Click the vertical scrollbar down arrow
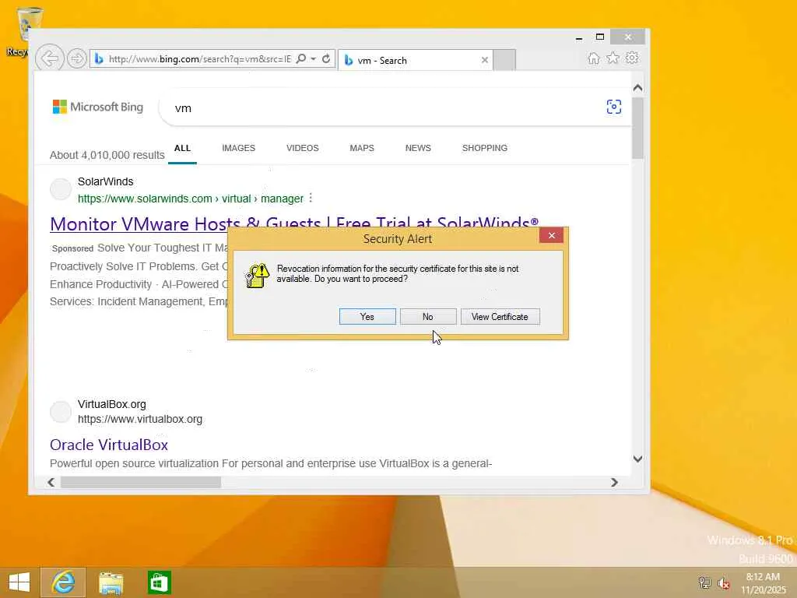797x598 pixels. point(638,459)
